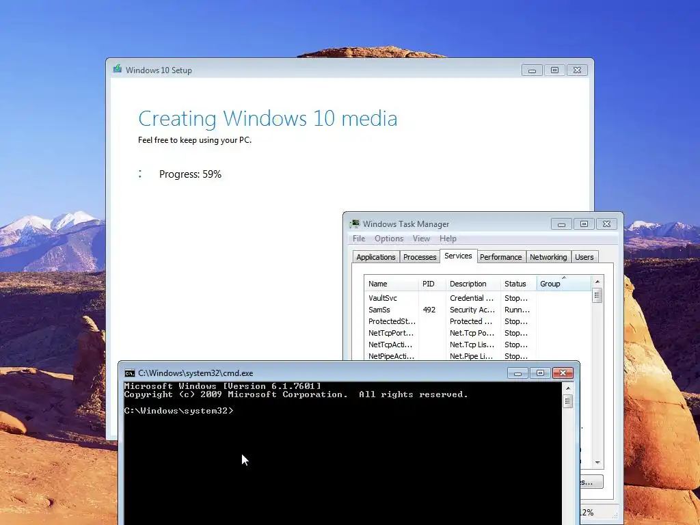Click PID 492 in the services list
700x525 pixels.
tap(429, 310)
